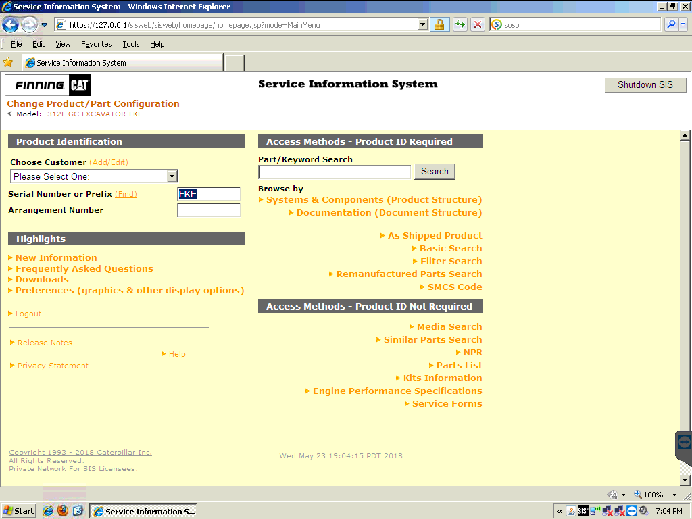This screenshot has height=519, width=692.
Task: Open a new blank tab
Action: coord(234,63)
